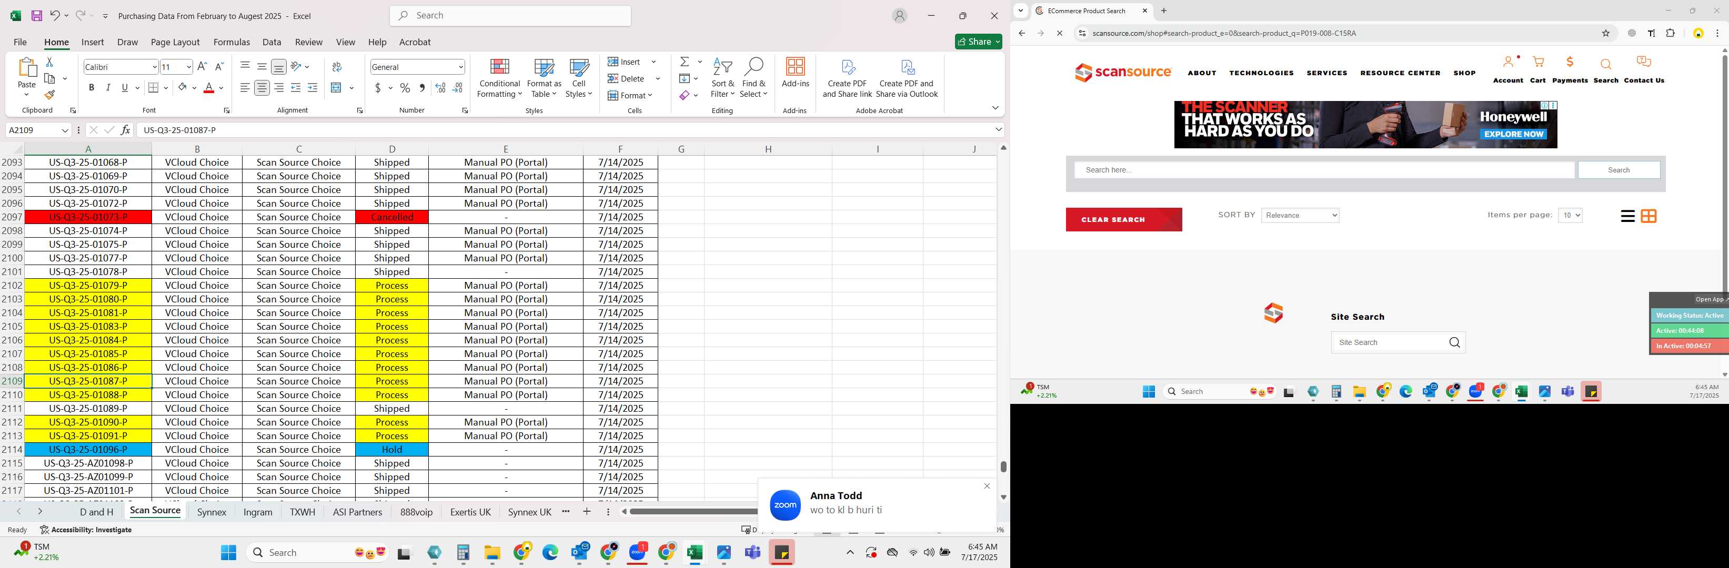Click the AutoSum sigma icon

685,62
